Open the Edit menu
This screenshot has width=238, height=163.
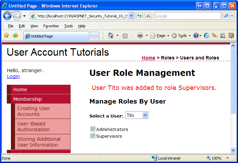coord(22,26)
